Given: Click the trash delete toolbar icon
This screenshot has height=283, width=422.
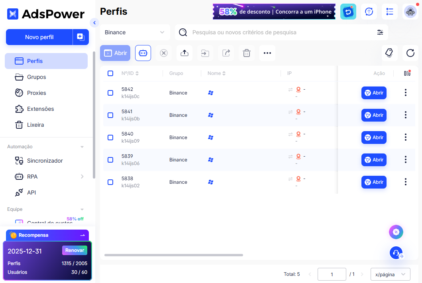Looking at the screenshot, I should (247, 53).
